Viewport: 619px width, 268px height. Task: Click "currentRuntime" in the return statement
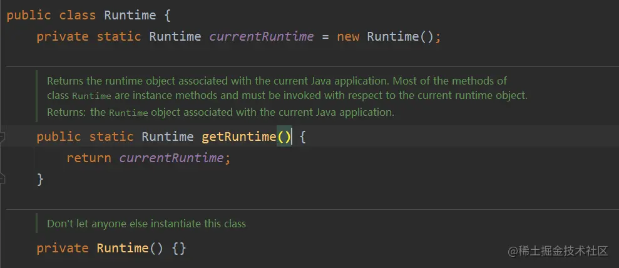171,158
